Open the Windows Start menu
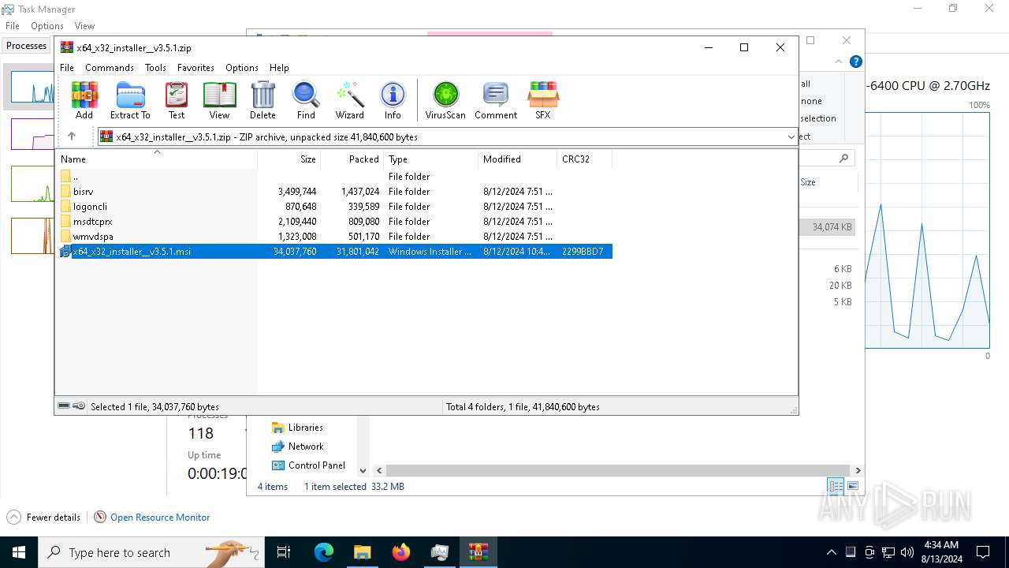This screenshot has height=568, width=1009. [x=19, y=552]
